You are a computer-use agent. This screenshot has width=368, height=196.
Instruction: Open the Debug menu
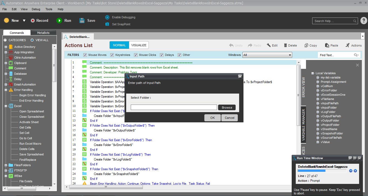click(36, 9)
